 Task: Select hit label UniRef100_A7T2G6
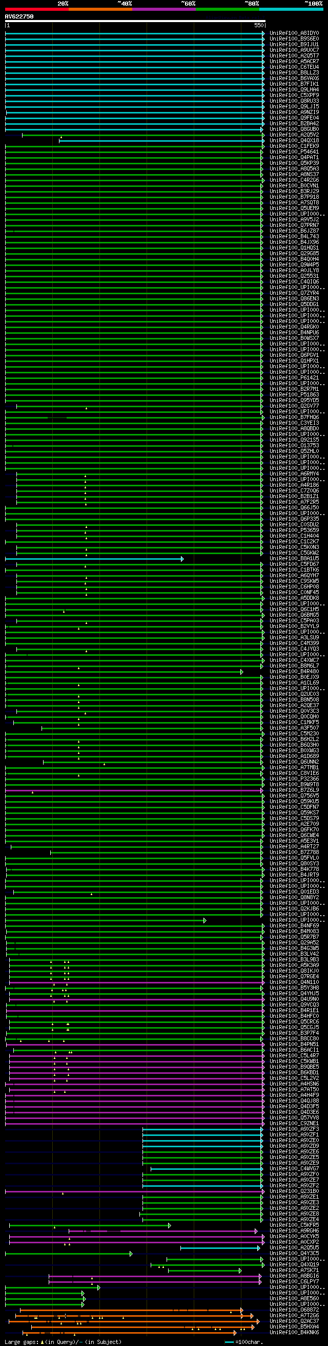click(x=294, y=1316)
